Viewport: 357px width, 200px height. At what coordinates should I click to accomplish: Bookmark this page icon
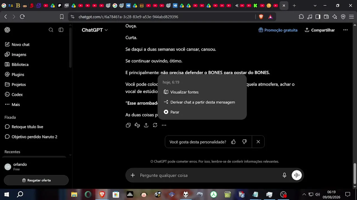pos(62,17)
